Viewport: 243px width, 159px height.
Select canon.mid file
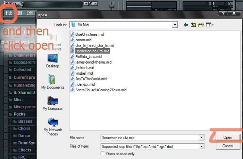tap(81, 40)
